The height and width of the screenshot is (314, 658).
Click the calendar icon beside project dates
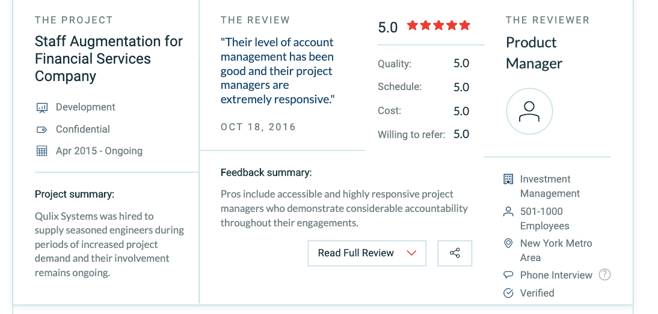[x=42, y=151]
